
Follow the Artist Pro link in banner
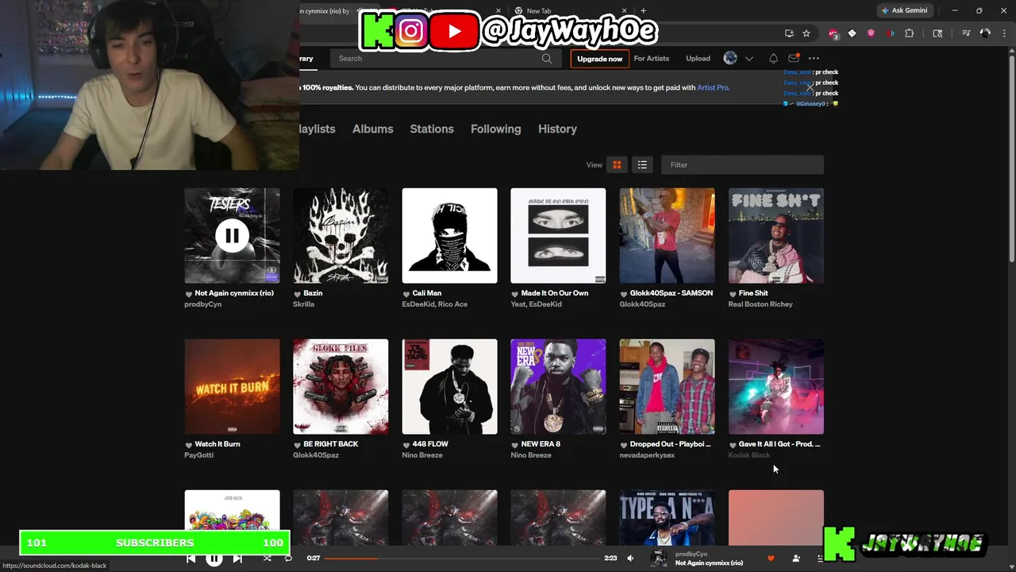713,87
